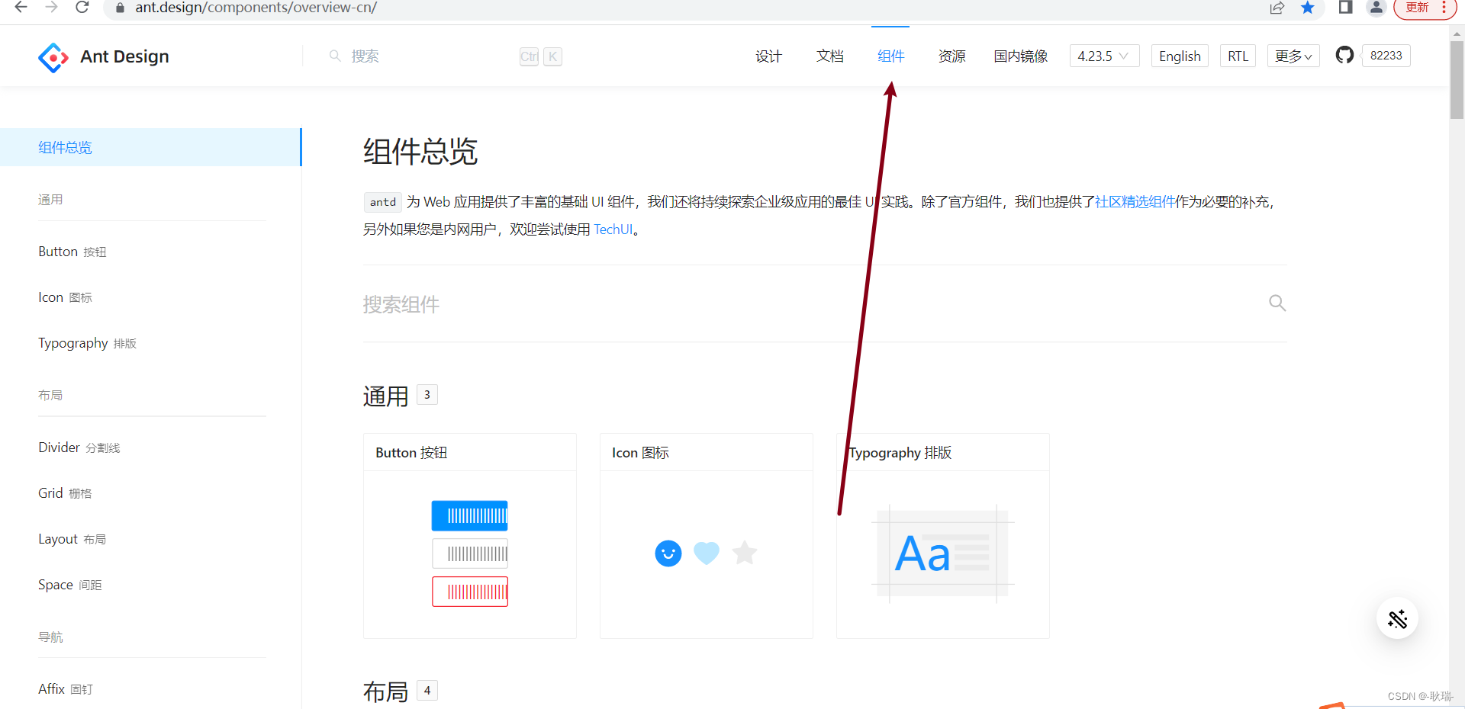1465x709 pixels.
Task: Select 组件总览 in the sidebar
Action: (x=151, y=147)
